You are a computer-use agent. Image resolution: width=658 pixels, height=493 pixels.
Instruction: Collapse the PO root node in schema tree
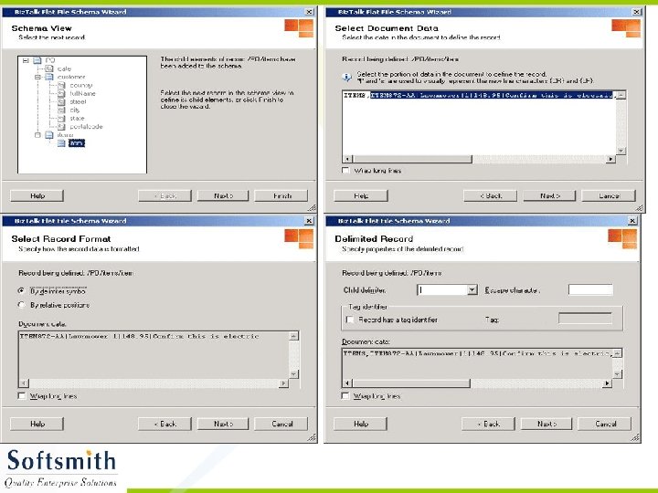point(26,60)
